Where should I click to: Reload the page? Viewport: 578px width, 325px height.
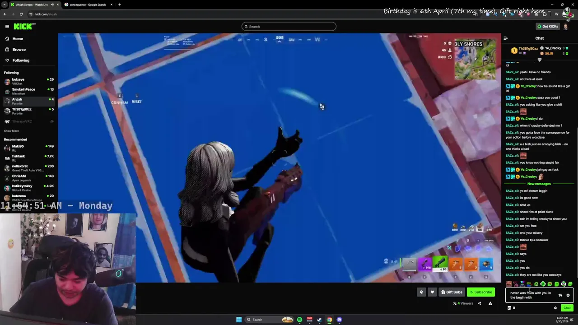(x=21, y=14)
